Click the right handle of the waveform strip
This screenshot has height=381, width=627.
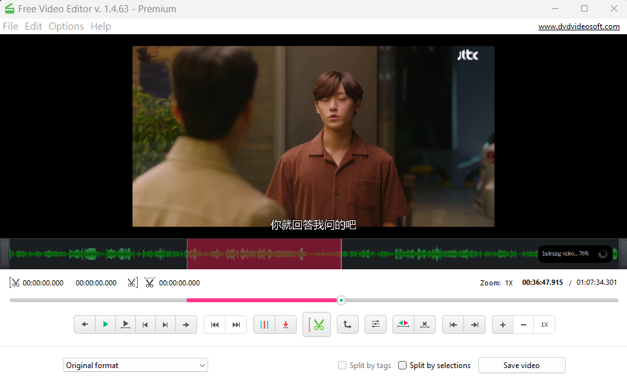(622, 254)
